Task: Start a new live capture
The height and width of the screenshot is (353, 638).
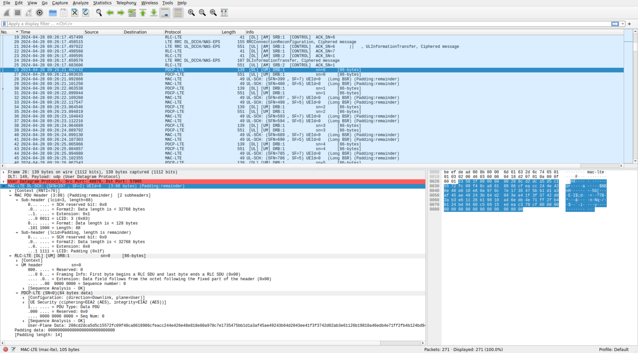Action: point(7,12)
